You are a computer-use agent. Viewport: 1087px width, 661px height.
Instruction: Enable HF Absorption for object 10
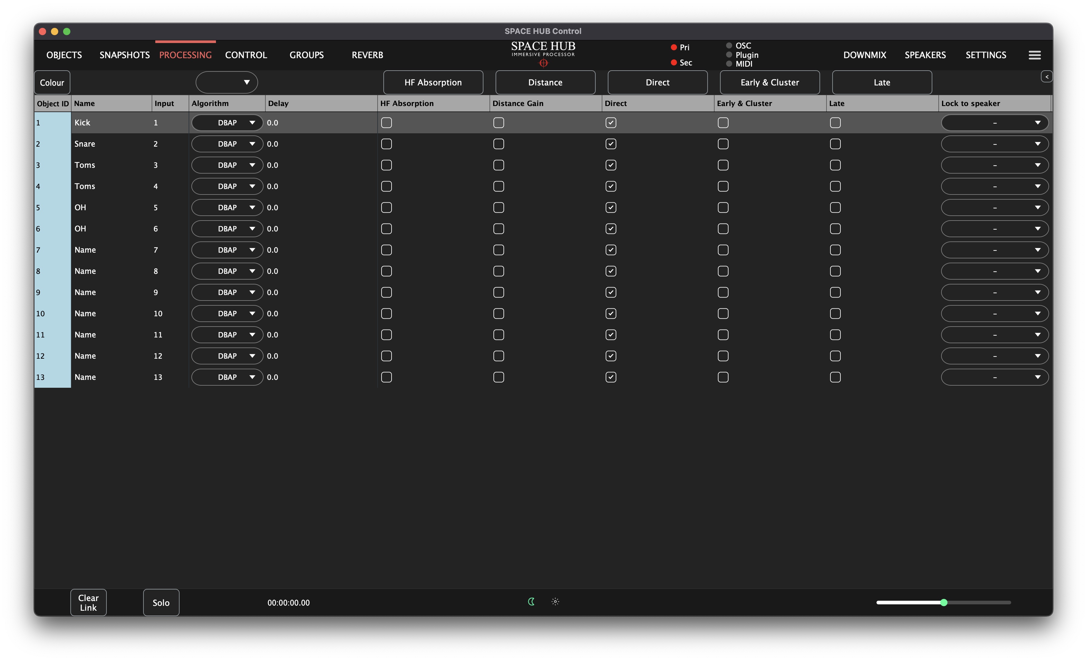386,313
